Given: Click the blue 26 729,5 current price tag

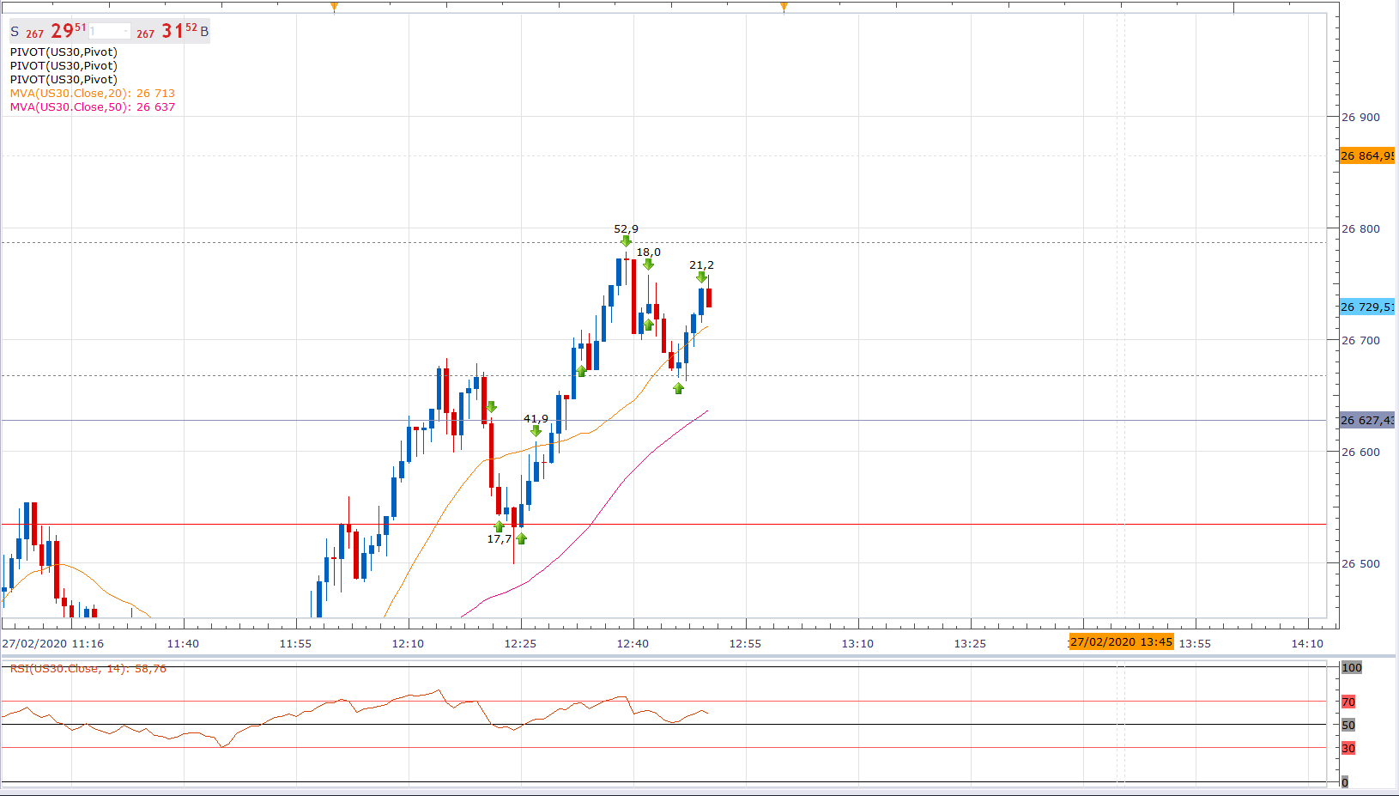Looking at the screenshot, I should pos(1366,307).
